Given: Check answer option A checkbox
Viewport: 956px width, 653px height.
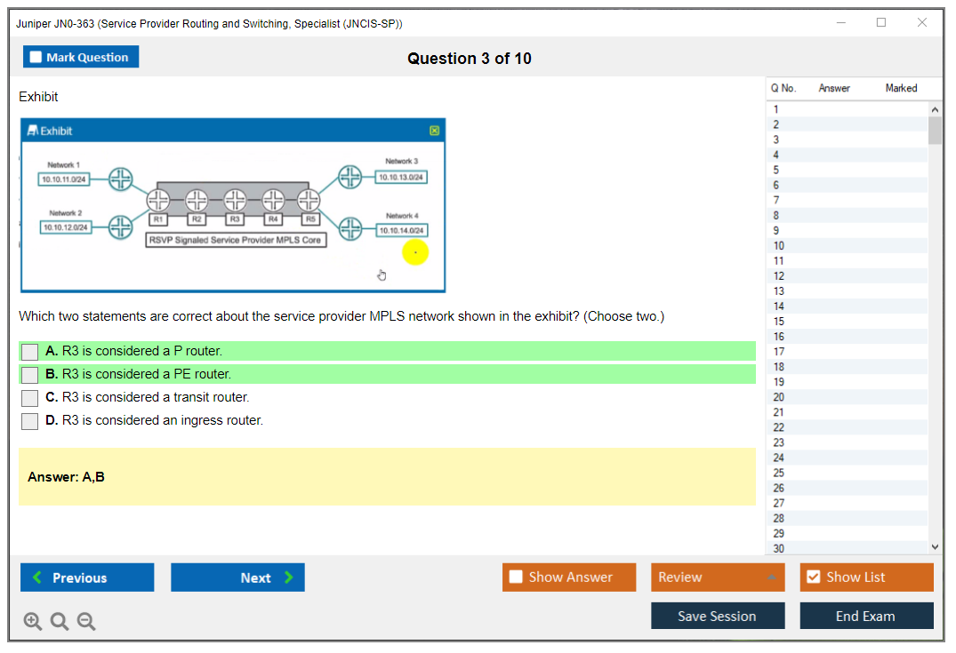Looking at the screenshot, I should coord(30,352).
